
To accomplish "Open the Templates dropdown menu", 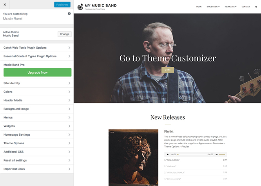I will coord(230,7).
